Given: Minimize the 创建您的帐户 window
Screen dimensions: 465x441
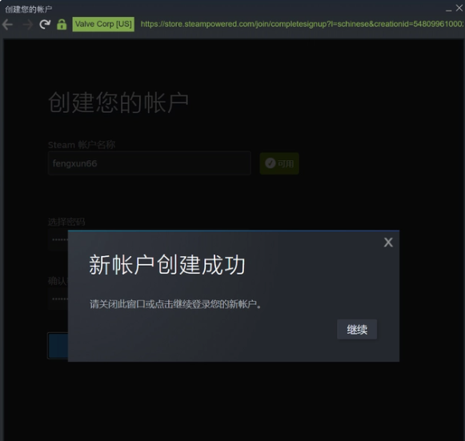Looking at the screenshot, I should coord(448,9).
